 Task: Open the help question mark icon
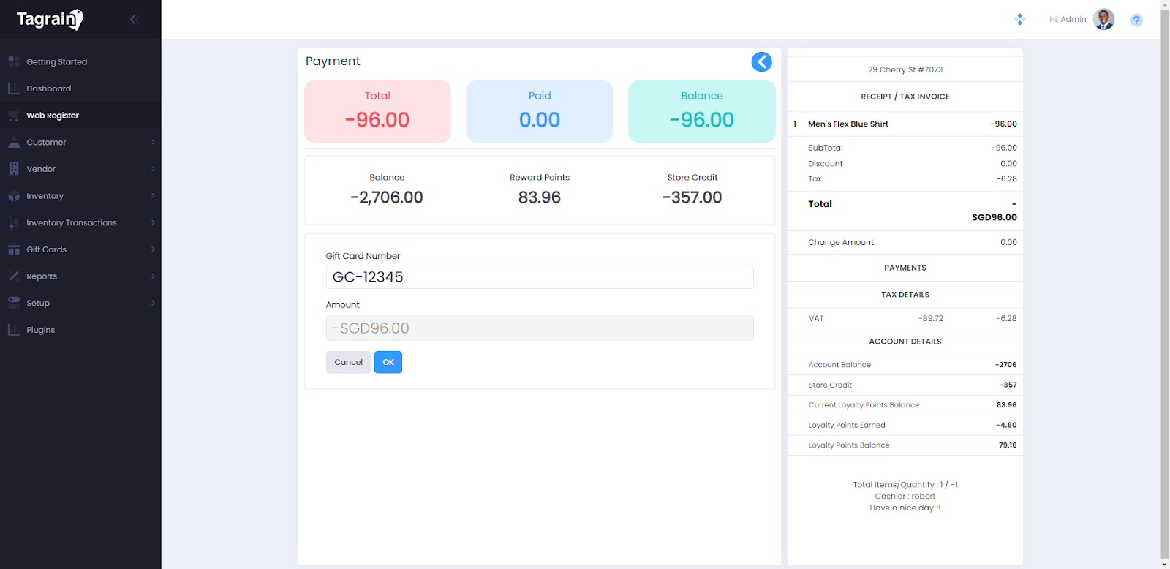click(1136, 20)
